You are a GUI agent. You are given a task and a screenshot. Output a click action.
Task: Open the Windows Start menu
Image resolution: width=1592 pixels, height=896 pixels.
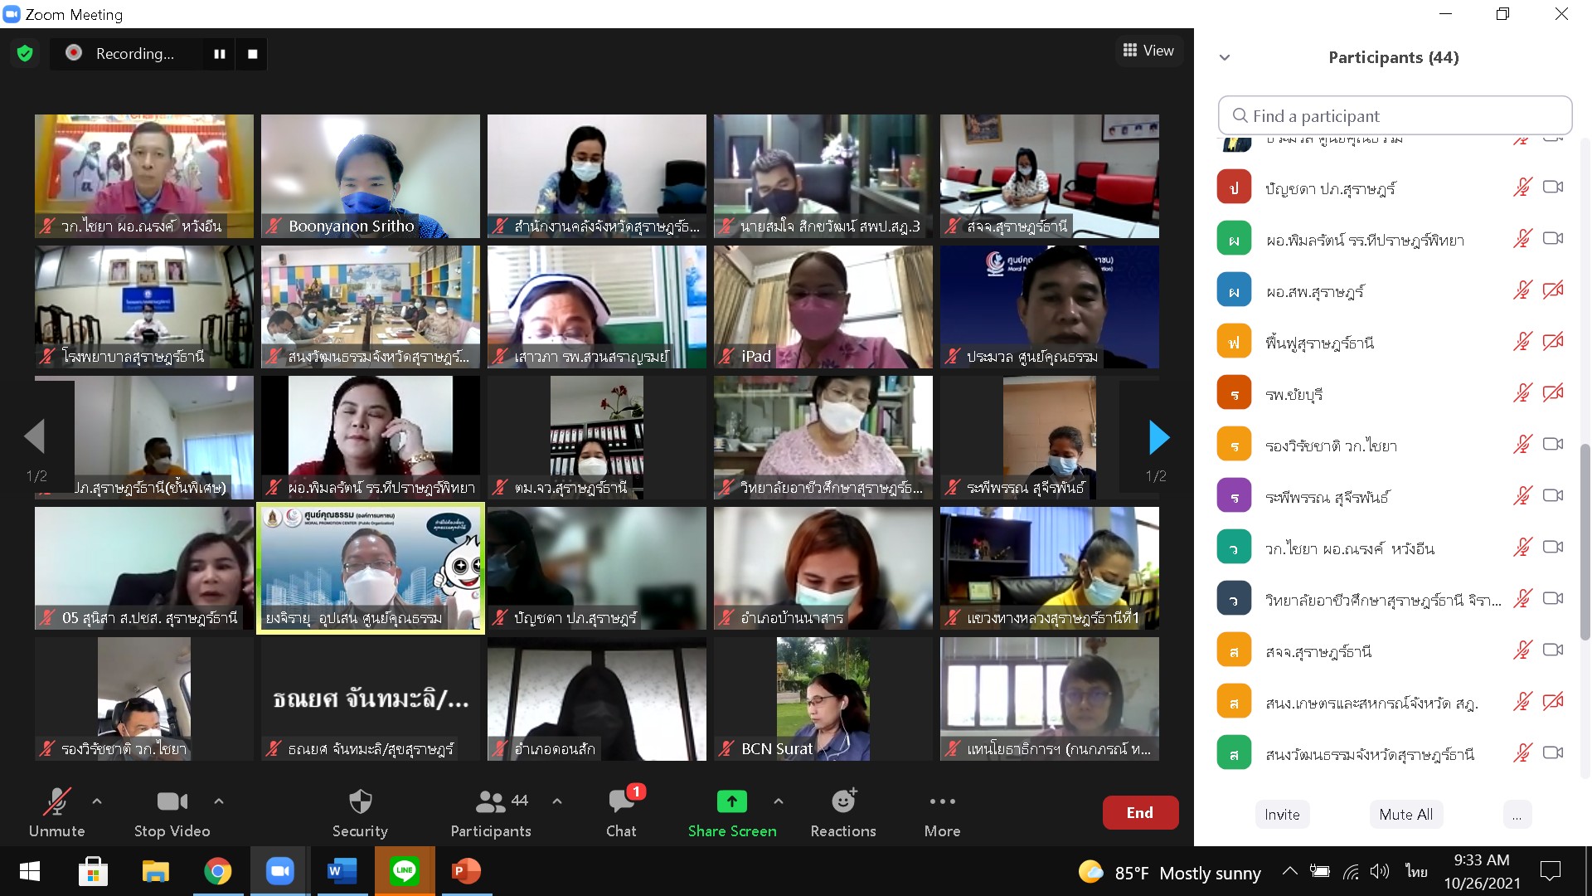point(30,871)
